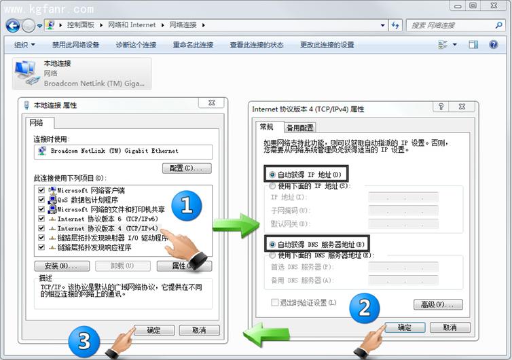Toggle the QoS 数据包计划程序 checkbox
Viewport: 512px width, 360px height.
coord(42,200)
